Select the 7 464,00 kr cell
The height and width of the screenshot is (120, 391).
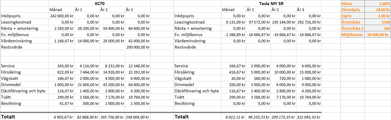(x=87, y=72)
